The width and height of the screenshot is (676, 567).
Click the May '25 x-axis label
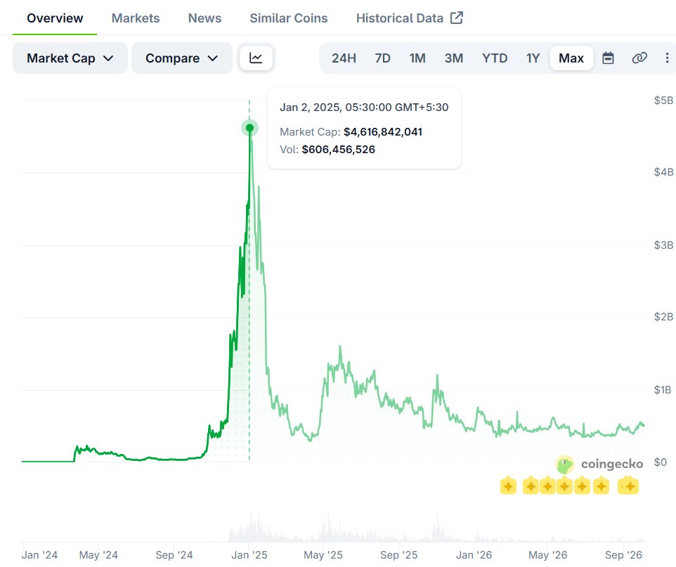coord(323,555)
